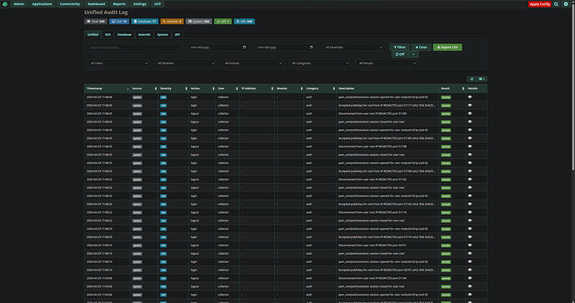Open the All Results dropdown

point(387,63)
